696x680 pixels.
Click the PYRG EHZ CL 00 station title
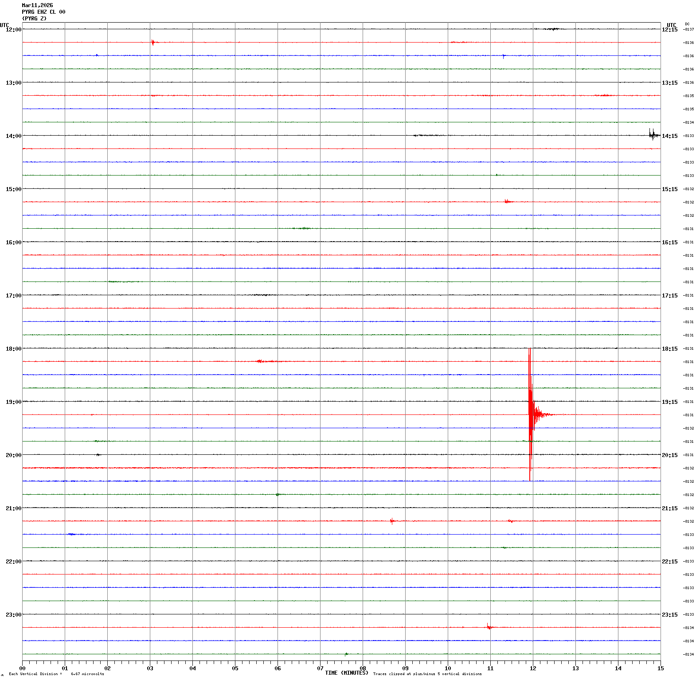coord(43,12)
